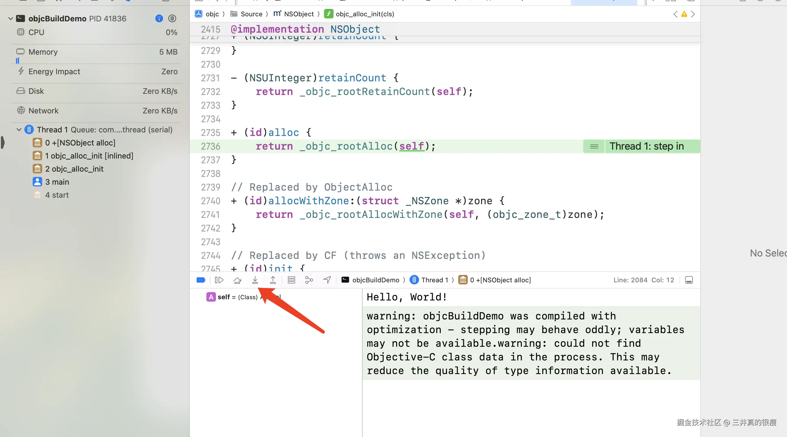Click the Simulate Location arrow icon
The image size is (787, 437).
click(x=327, y=280)
